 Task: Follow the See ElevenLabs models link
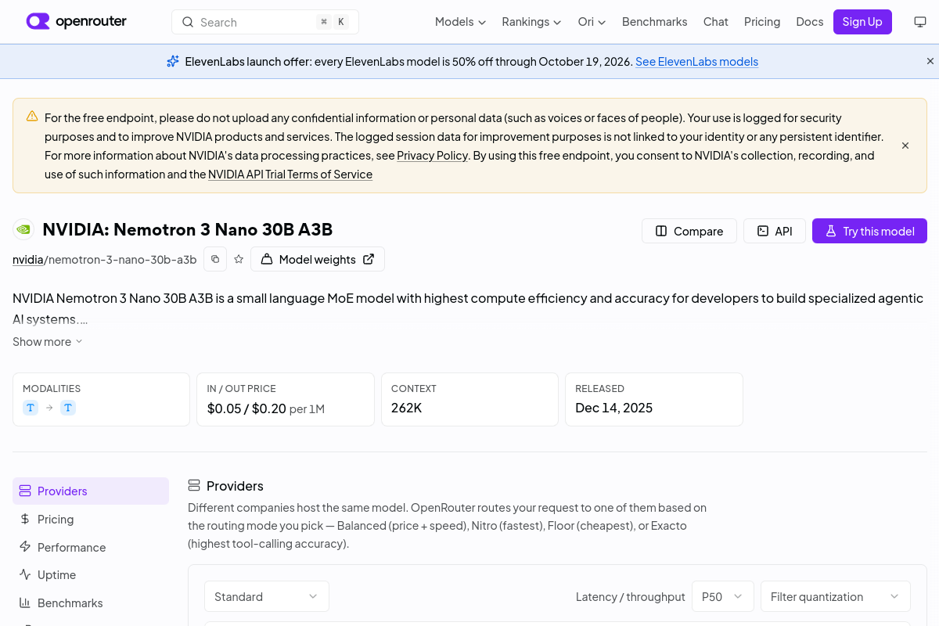696,62
